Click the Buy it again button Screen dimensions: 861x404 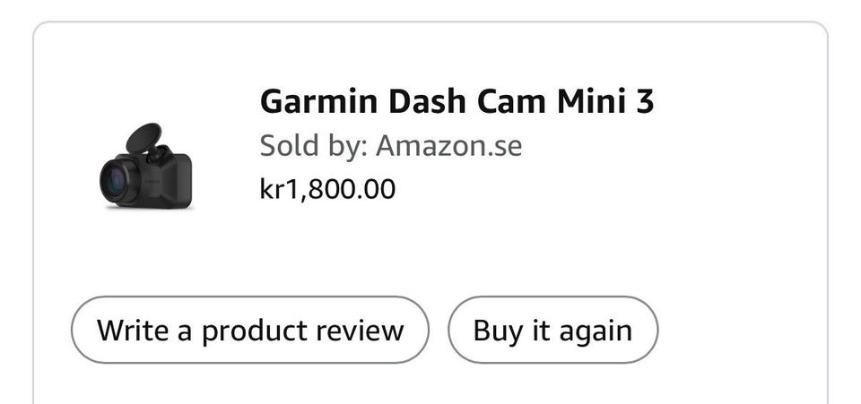(x=552, y=330)
